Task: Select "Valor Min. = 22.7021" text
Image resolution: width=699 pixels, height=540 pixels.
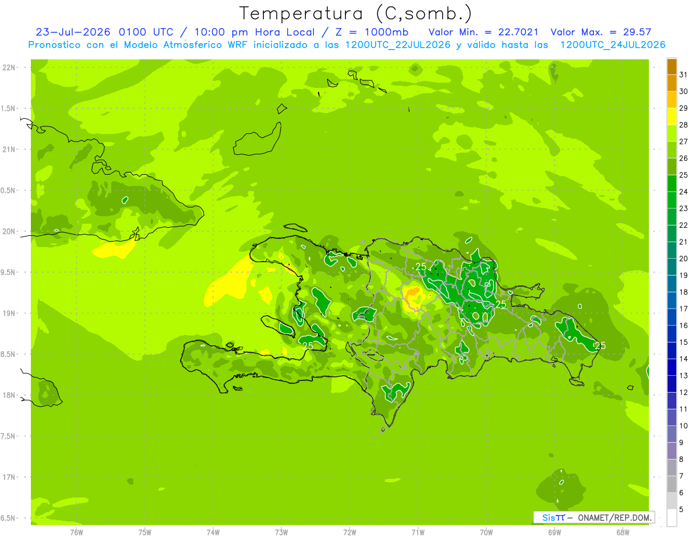Action: pos(483,32)
